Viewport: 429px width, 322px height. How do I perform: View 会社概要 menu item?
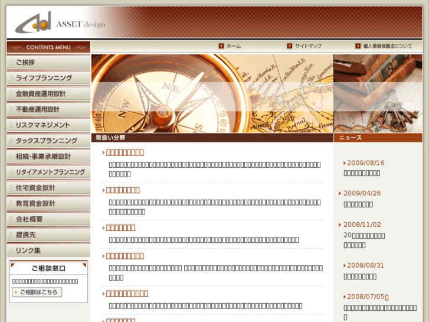tap(48, 219)
